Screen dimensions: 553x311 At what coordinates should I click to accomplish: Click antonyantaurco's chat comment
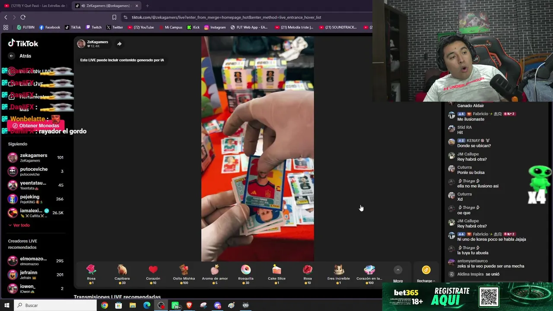coord(491,266)
